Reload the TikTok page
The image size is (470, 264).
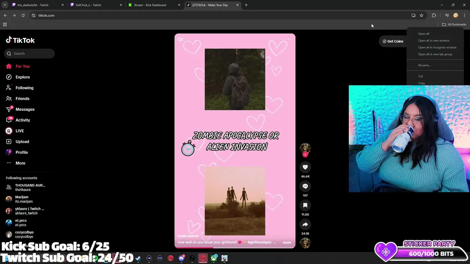coord(23,15)
